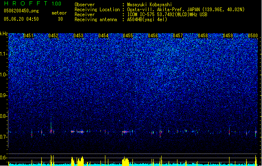The height and width of the screenshot is (166, 262).
Task: Click the date stamp 05.06.20 04:50
Action: (21, 19)
